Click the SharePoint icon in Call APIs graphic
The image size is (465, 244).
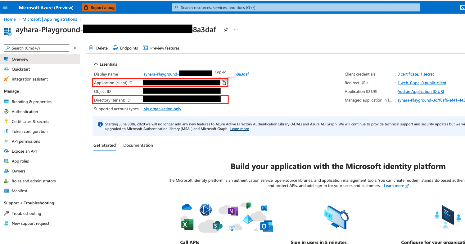click(217, 226)
